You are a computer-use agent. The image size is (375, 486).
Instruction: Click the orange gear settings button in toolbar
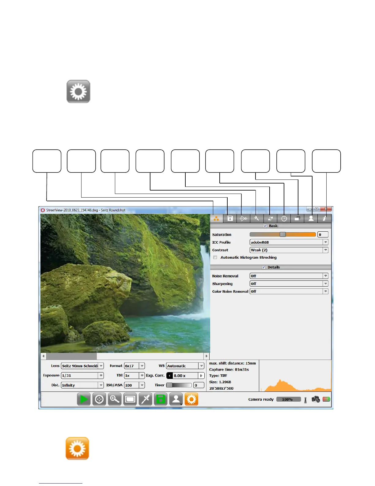(x=191, y=399)
